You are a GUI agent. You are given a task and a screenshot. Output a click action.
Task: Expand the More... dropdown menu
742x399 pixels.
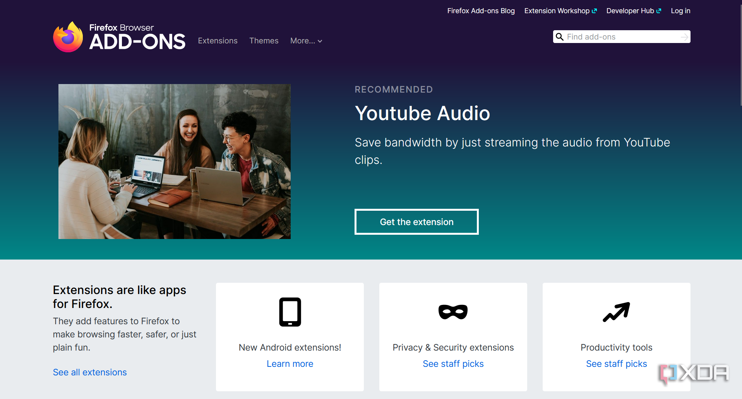point(306,41)
